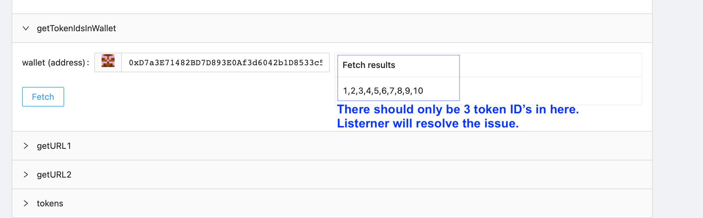Open the getURL2 function row label

[x=54, y=175]
